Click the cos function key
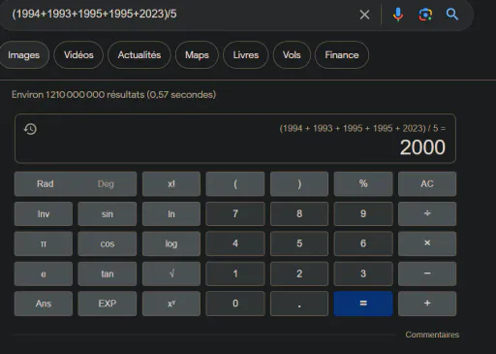 pyautogui.click(x=108, y=243)
